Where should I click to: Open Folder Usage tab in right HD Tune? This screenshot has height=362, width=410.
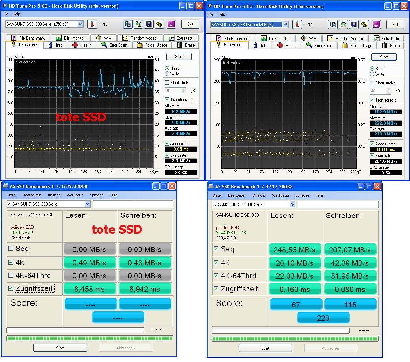pyautogui.click(x=357, y=45)
